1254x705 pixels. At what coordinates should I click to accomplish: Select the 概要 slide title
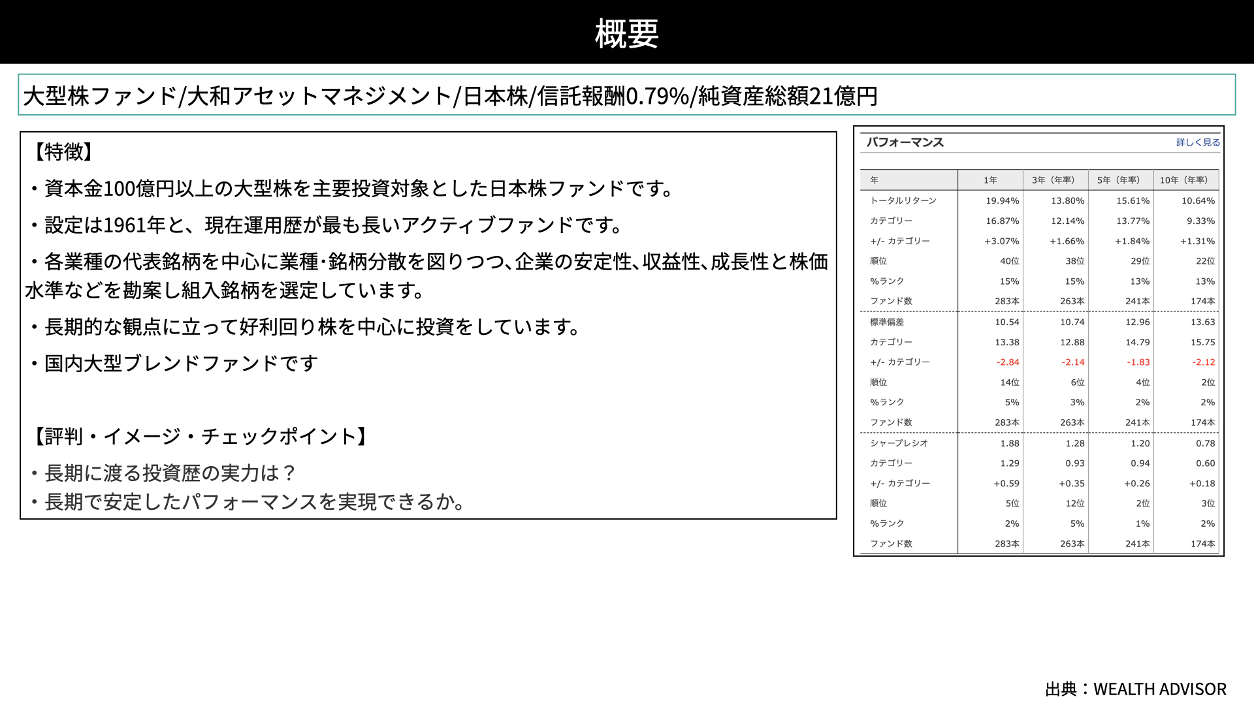[627, 33]
